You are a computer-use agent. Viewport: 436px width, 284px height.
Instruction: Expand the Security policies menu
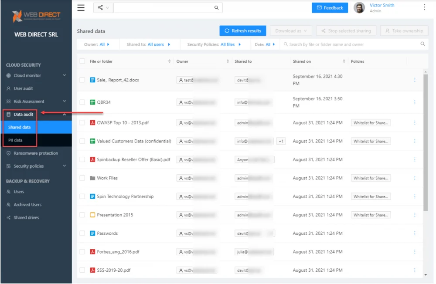tap(36, 166)
